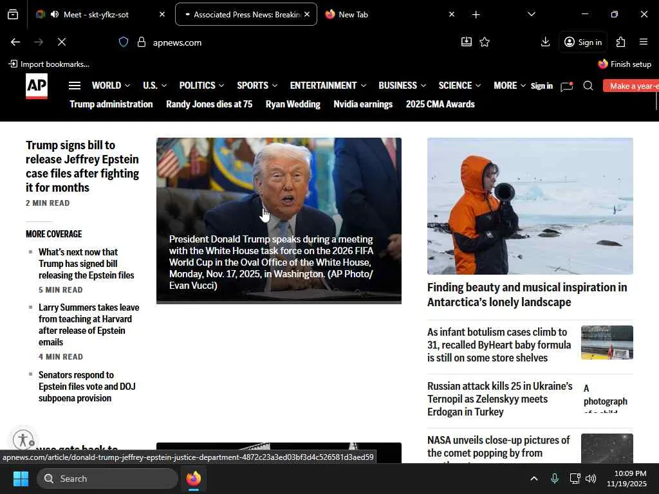Open Firefox View tab list icon
This screenshot has width=659, height=494.
click(13, 15)
